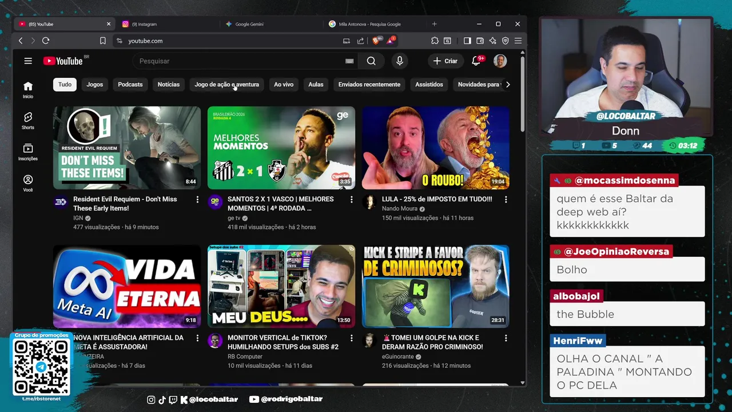
Task: Select the Notícias filter chip
Action: tap(169, 85)
